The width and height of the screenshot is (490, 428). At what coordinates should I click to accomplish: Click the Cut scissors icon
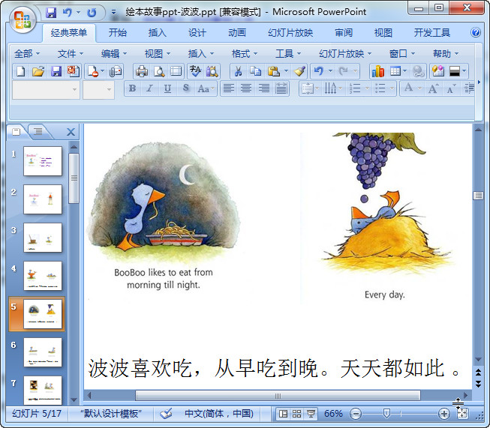pyautogui.click(x=238, y=71)
